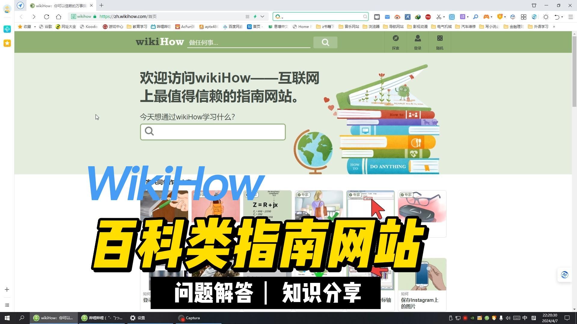Click the browser back arrow
The image size is (577, 324).
[21, 16]
